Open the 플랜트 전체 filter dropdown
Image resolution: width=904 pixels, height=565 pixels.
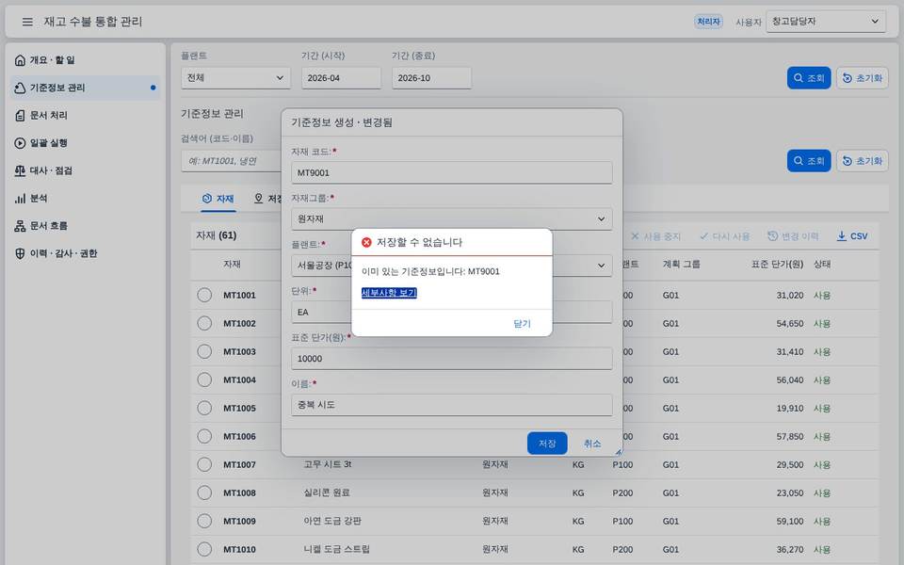click(x=235, y=78)
